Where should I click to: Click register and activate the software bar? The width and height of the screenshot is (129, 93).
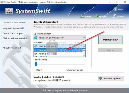(64, 90)
